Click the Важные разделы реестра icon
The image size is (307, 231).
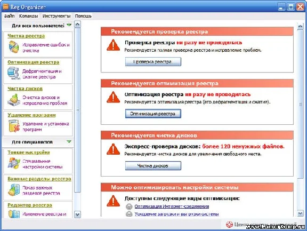(14, 190)
